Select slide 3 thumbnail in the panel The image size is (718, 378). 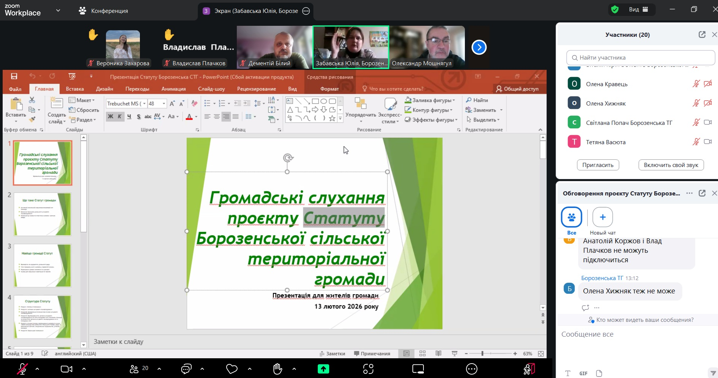coord(42,265)
